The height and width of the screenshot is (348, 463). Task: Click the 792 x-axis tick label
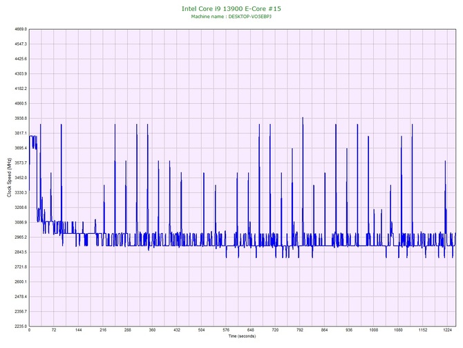click(x=300, y=330)
